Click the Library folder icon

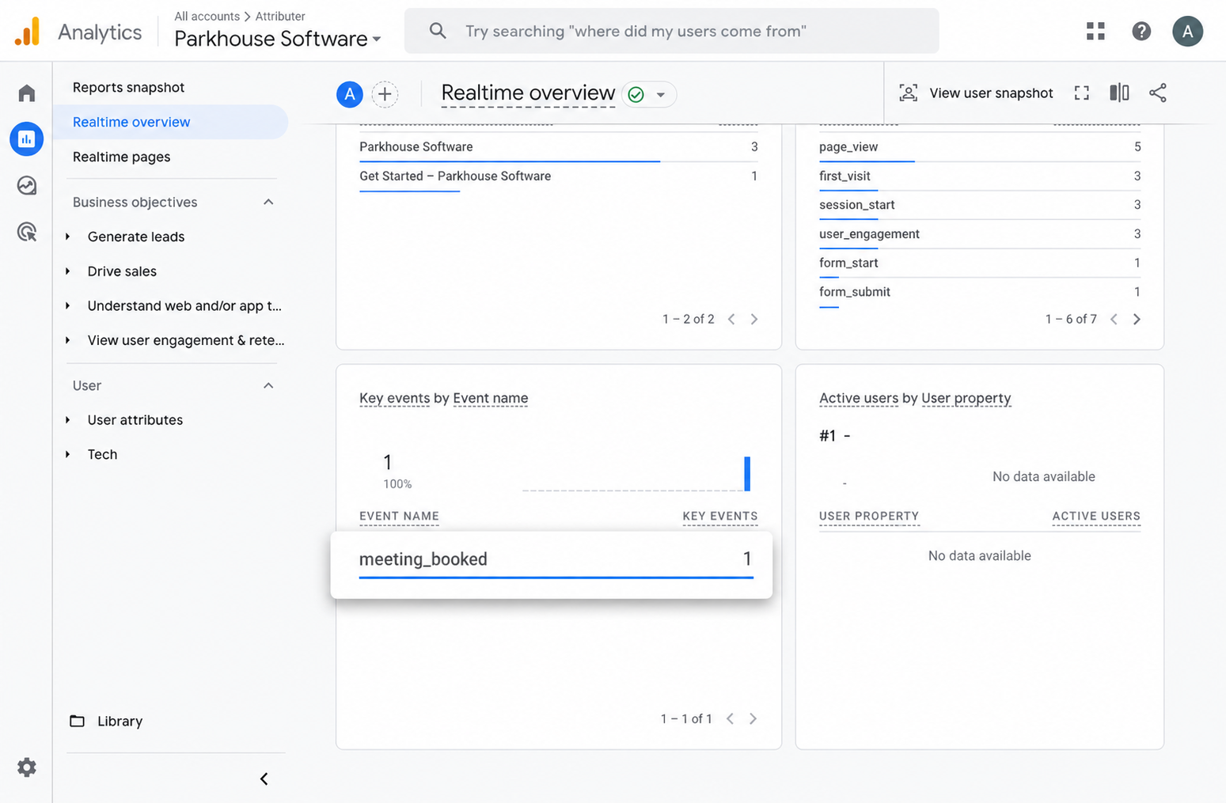click(77, 721)
